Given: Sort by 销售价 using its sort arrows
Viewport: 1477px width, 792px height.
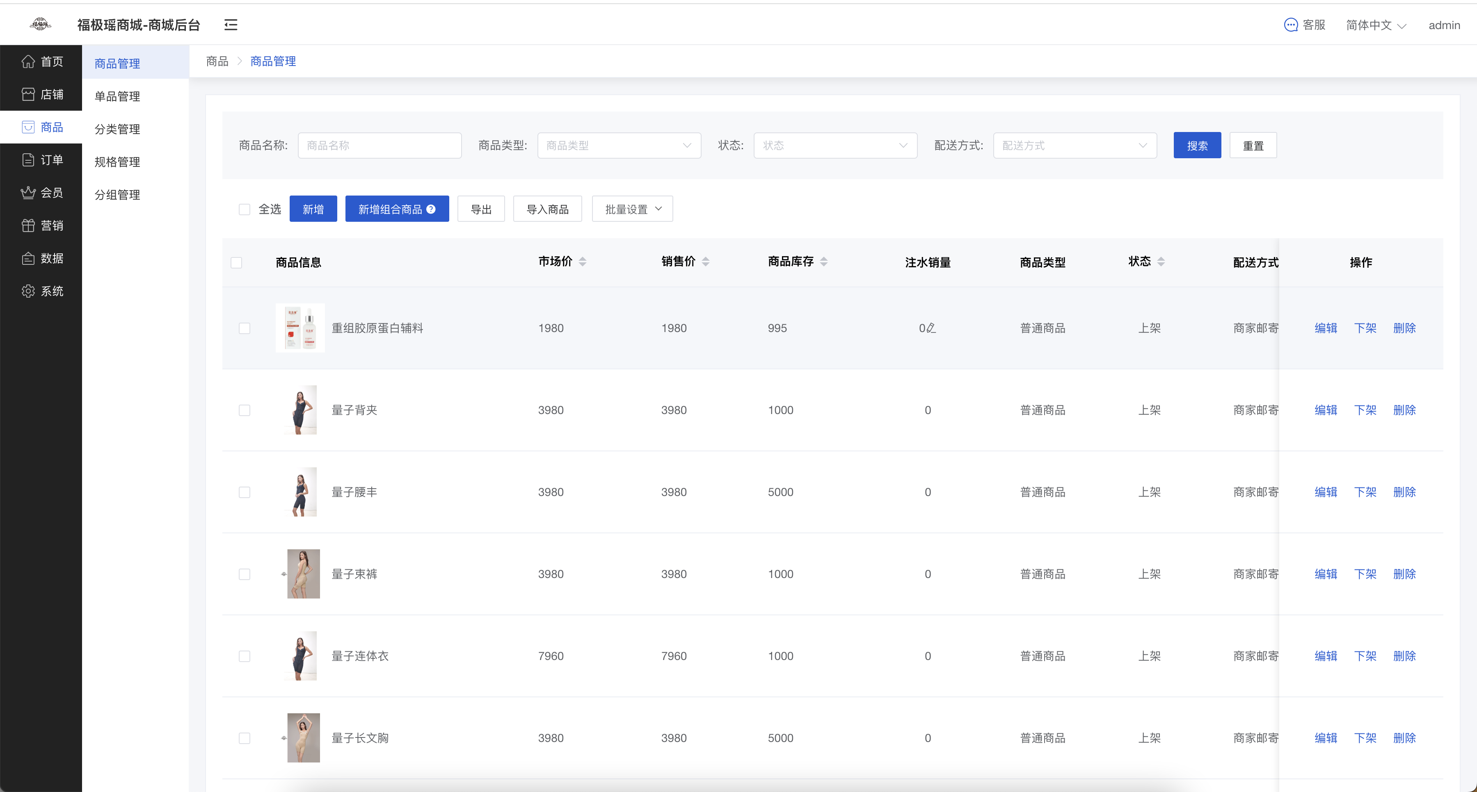Looking at the screenshot, I should [x=706, y=261].
